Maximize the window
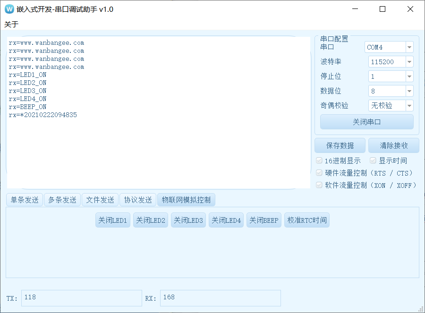 click(x=382, y=9)
